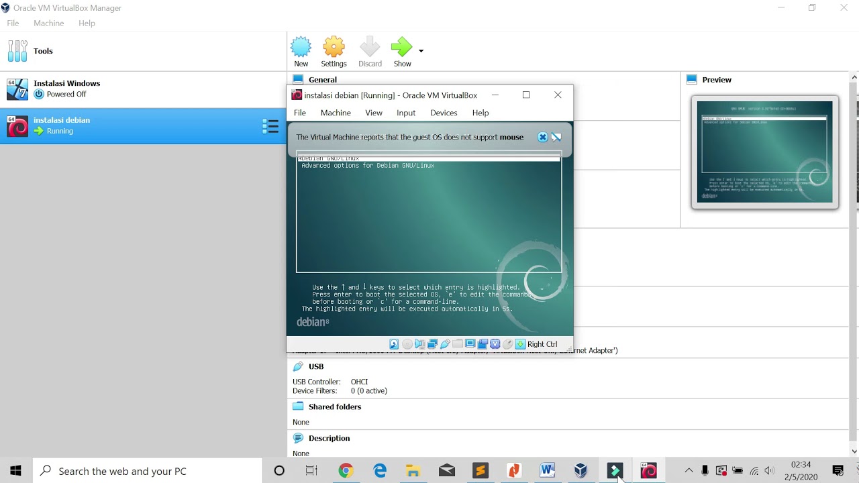Click the notification's don't-show-again icon
859x483 pixels.
(x=556, y=137)
